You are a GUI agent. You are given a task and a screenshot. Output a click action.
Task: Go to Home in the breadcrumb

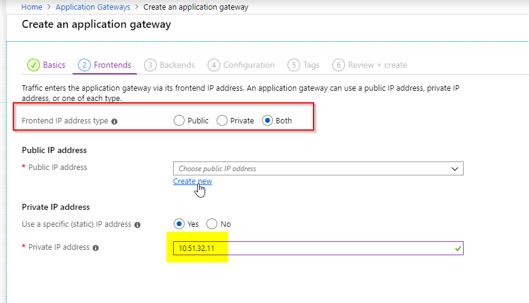tap(31, 7)
